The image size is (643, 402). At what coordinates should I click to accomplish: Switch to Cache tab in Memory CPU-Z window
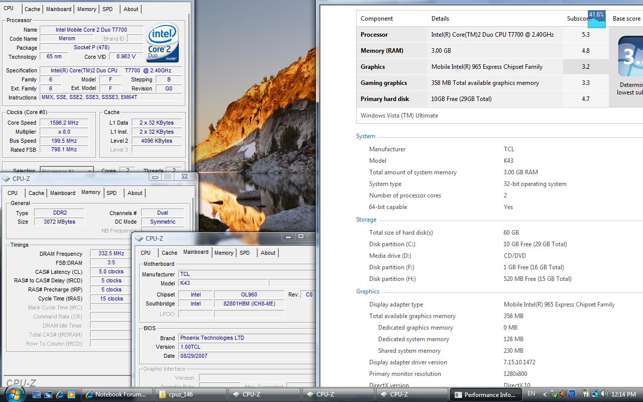(36, 193)
